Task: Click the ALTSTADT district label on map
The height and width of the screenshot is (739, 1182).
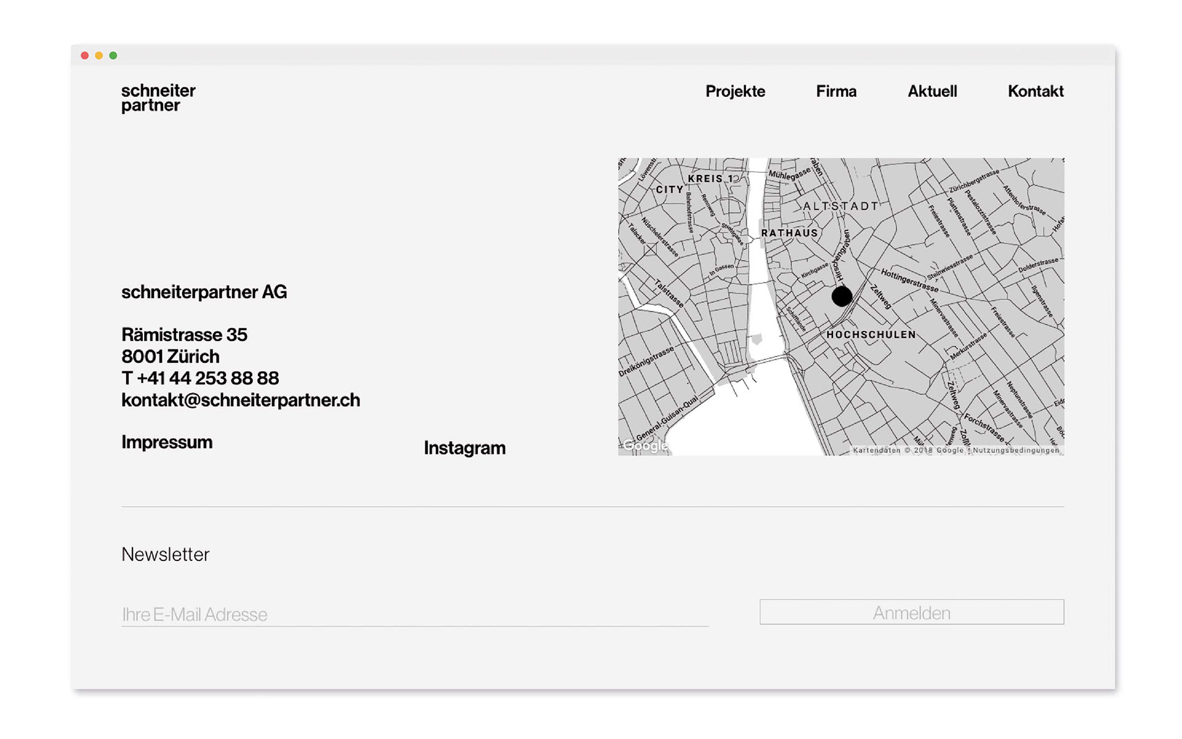Action: point(841,206)
